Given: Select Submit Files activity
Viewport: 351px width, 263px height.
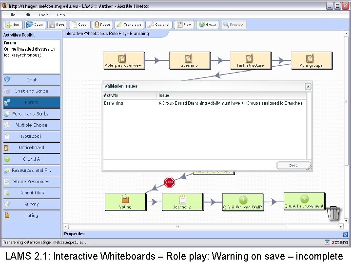Looking at the screenshot, I should click(x=32, y=193).
